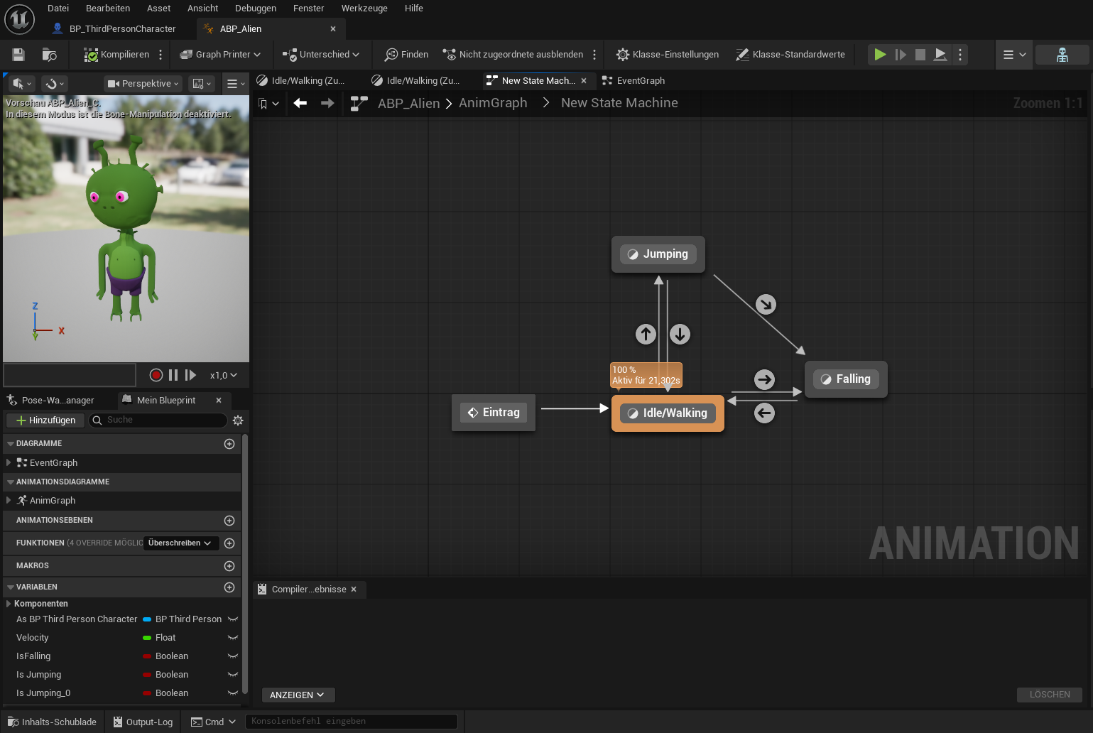This screenshot has width=1093, height=733.
Task: Open the x1,0 playback speed dropdown
Action: tap(224, 375)
